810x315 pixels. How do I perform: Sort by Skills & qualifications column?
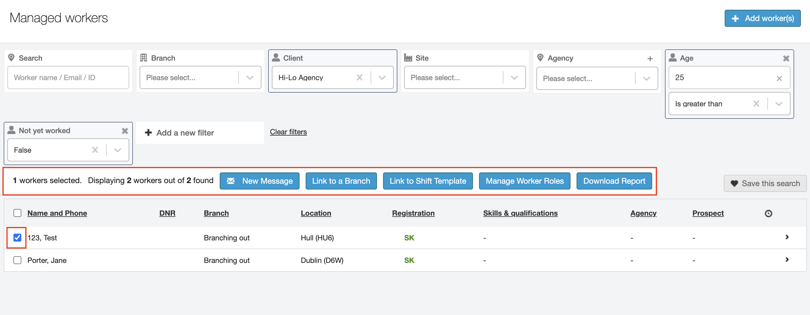(520, 213)
